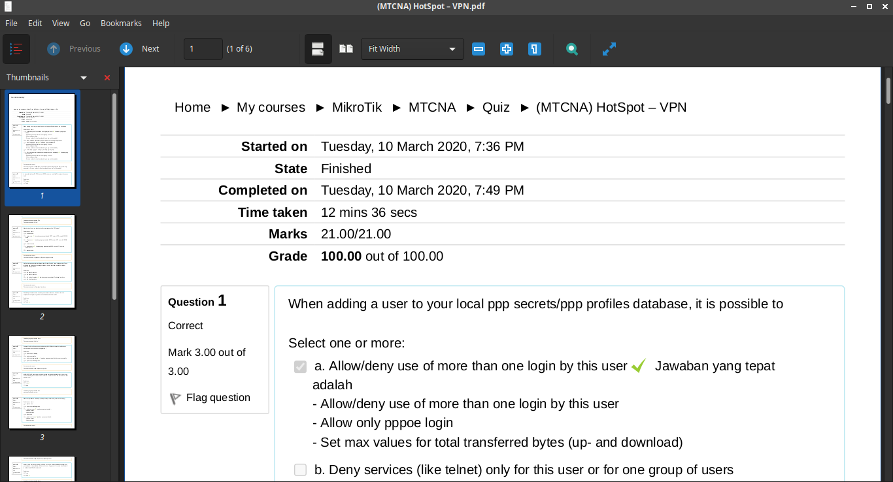Open the Fit Width zoom dropdown

point(413,49)
